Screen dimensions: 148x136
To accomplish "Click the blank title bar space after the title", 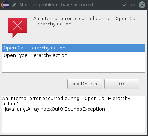I will coord(107,5).
